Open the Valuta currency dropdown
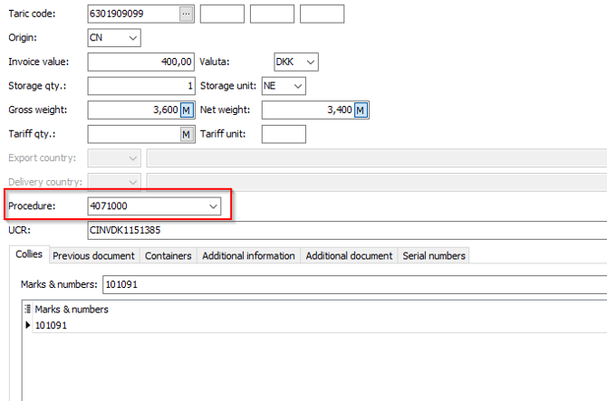 click(311, 62)
